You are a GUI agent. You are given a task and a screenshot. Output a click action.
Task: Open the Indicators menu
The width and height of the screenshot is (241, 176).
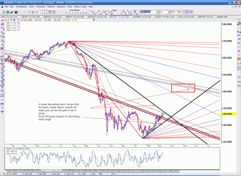pos(40,7)
